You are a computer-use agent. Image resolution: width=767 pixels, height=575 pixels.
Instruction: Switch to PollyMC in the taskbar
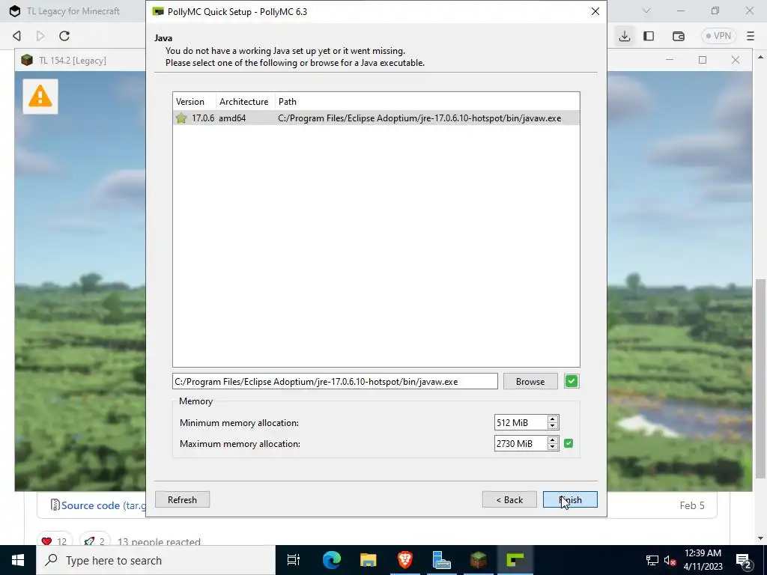(x=515, y=560)
